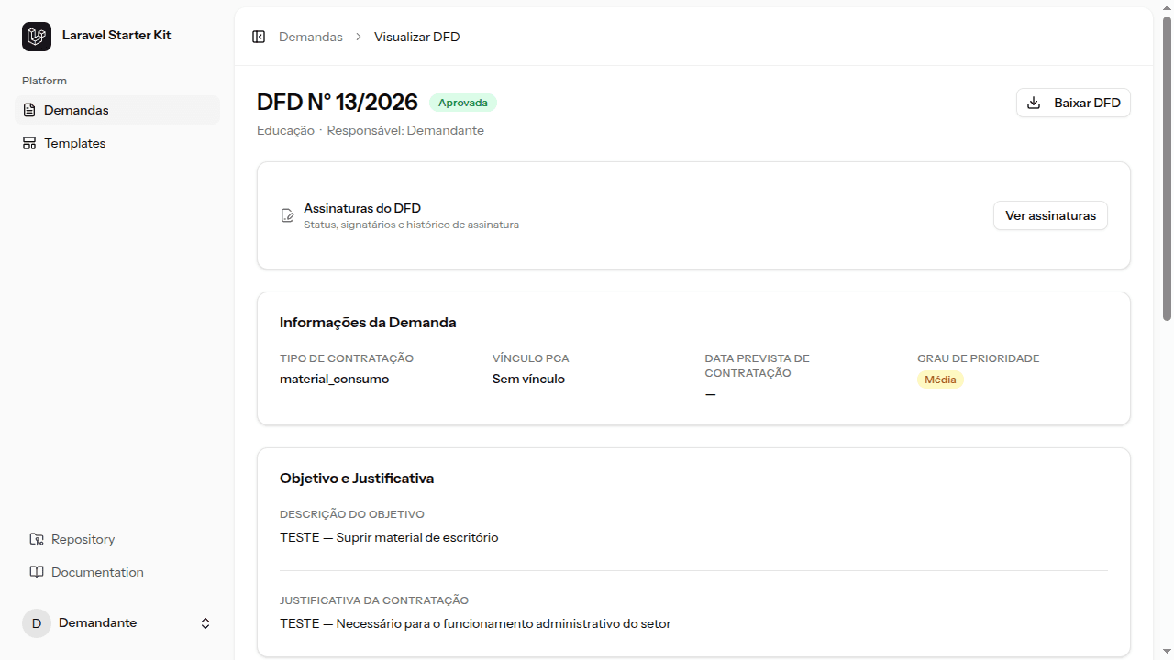
Task: Click the DFD N° 13/2026 heading
Action: (338, 103)
